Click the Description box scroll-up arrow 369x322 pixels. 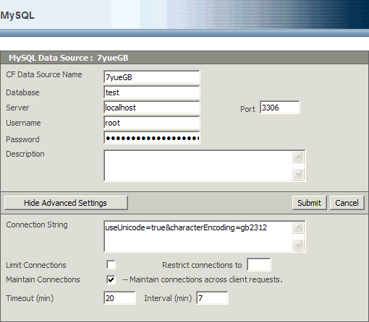(x=298, y=157)
